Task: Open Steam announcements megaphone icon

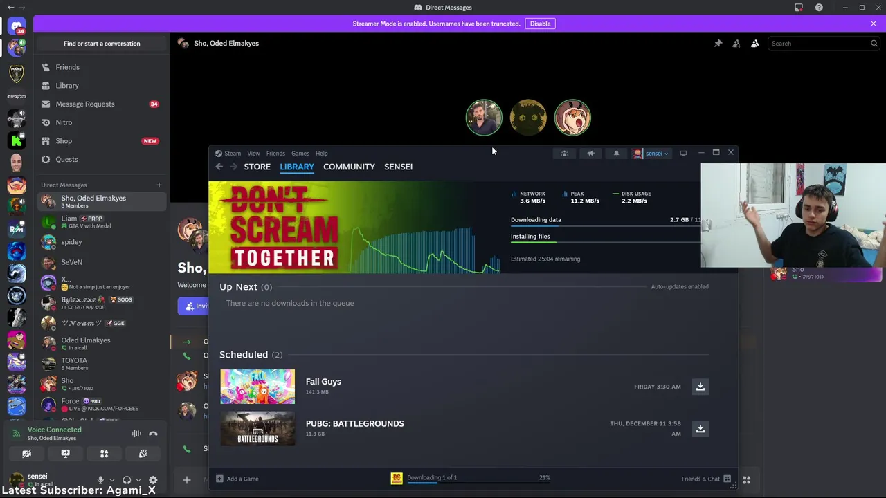Action: 590,154
